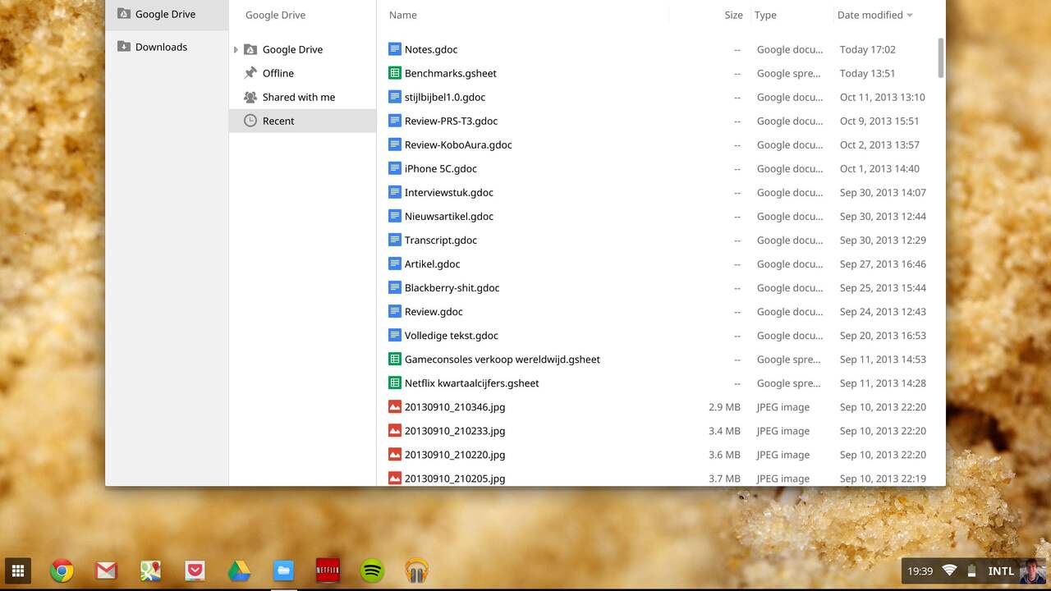The width and height of the screenshot is (1051, 591).
Task: Select Review.gdoc file name
Action: (434, 311)
